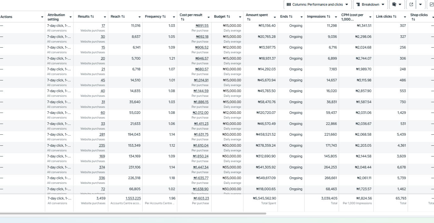
Task: Show the charts panel icon
Action: (431, 4)
